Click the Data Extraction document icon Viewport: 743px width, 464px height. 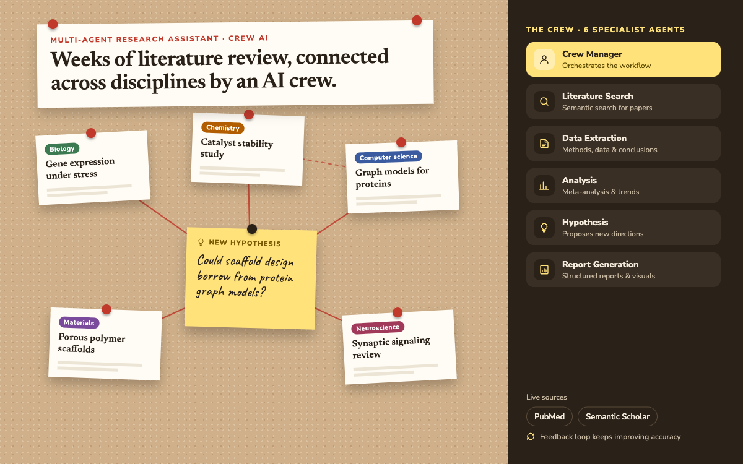[x=544, y=144]
